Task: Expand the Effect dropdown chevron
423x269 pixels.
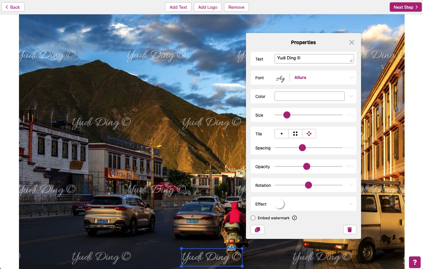Action: pos(351,204)
